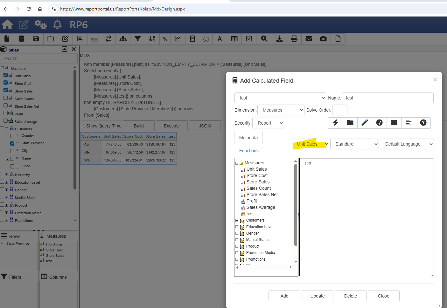
Task: Click the Execute button
Action: click(172, 126)
